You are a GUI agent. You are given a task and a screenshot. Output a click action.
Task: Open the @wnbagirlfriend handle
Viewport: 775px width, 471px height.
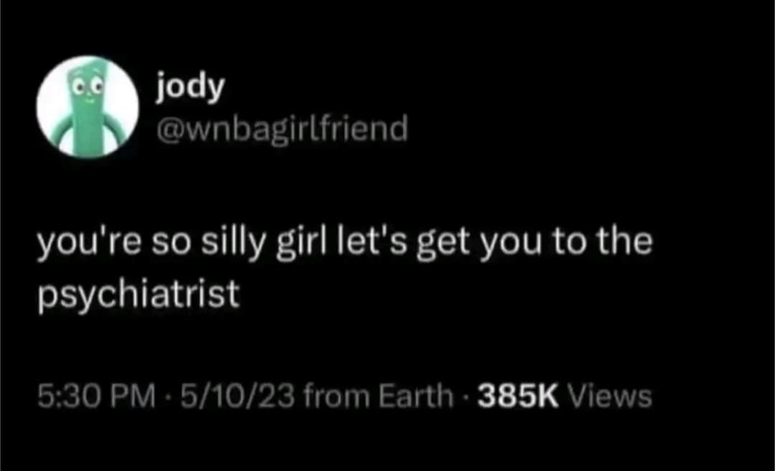click(282, 129)
